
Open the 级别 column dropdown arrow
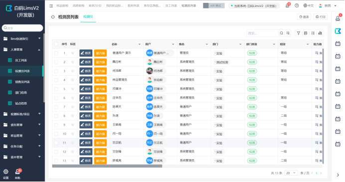[308, 44]
